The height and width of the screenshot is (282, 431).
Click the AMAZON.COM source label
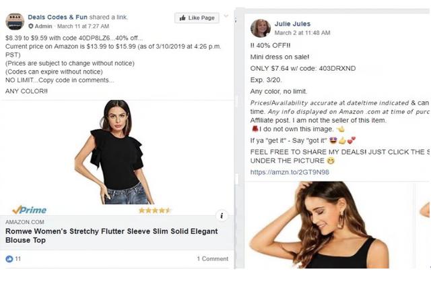click(x=24, y=221)
